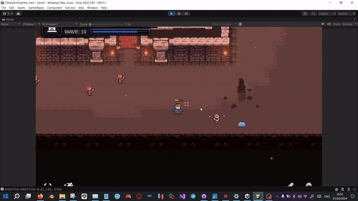Image resolution: width=358 pixels, height=201 pixels.
Task: Open Firefox from the taskbar
Action: (x=40, y=196)
